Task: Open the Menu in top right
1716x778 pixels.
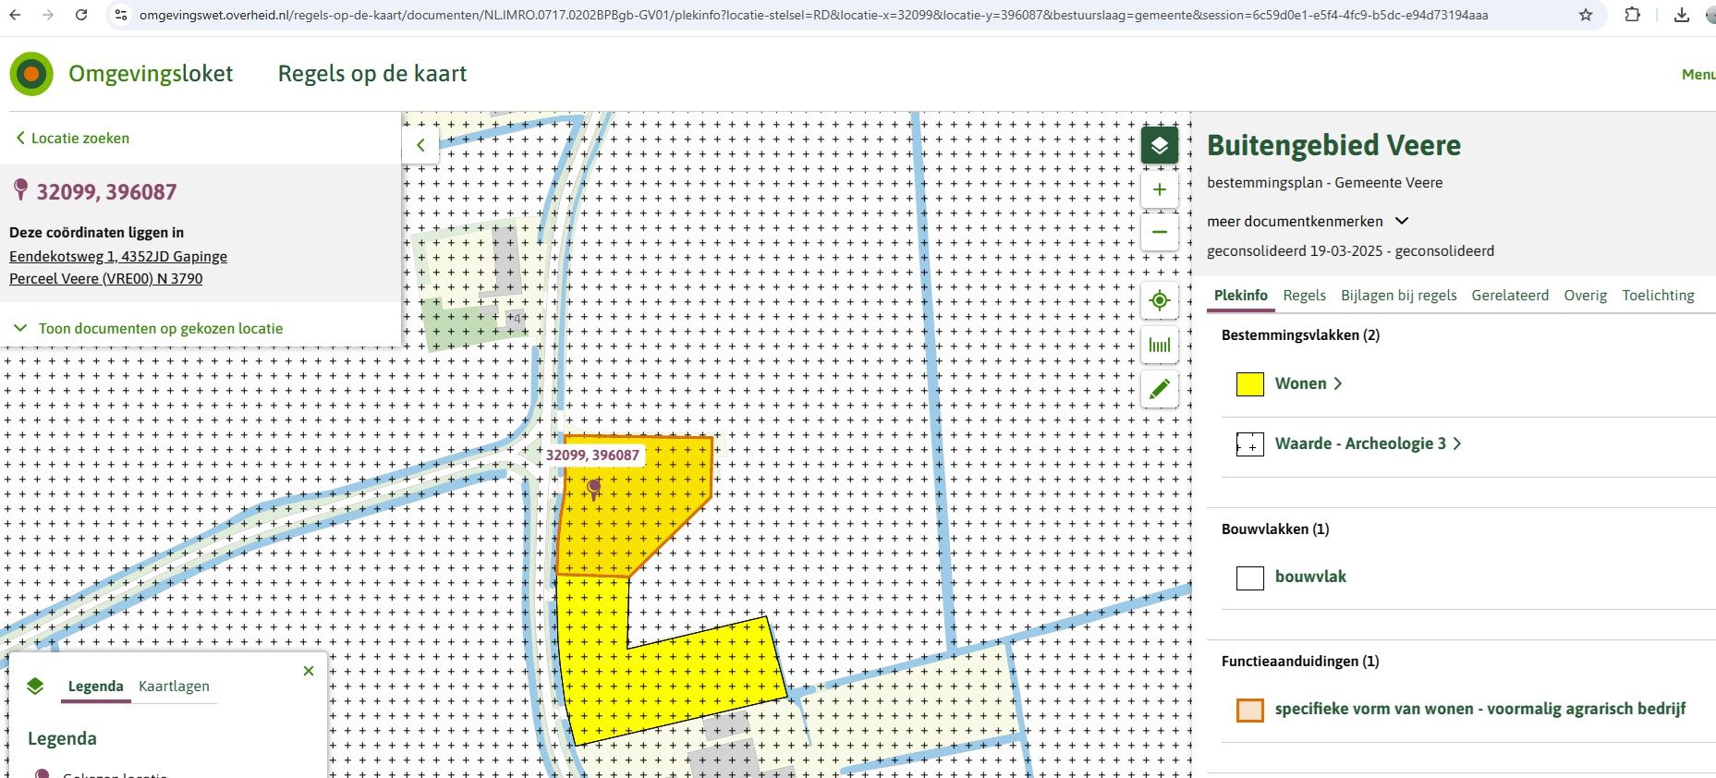Action: pos(1698,75)
